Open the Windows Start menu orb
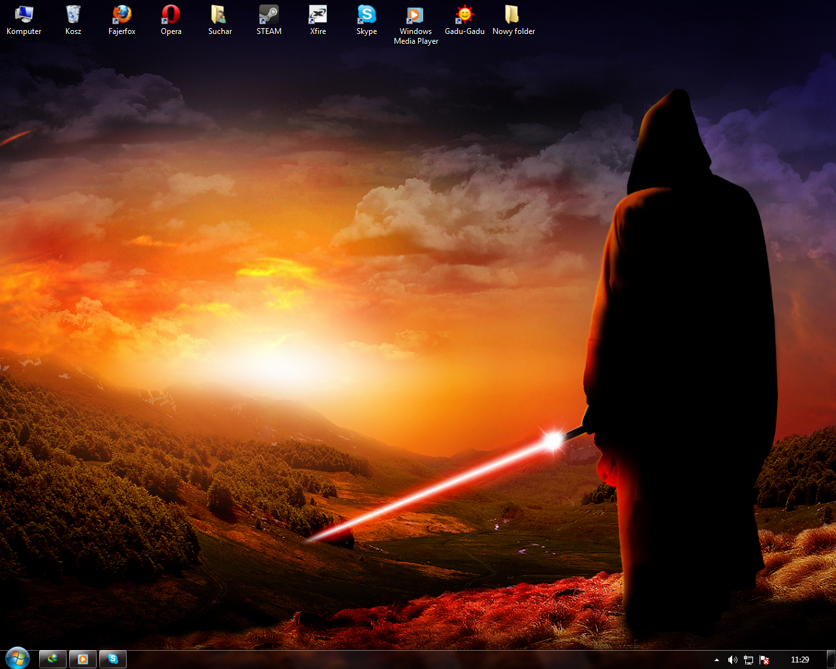Image resolution: width=836 pixels, height=669 pixels. (18, 659)
